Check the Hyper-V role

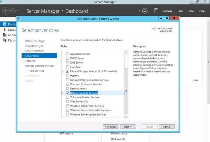point(67,75)
